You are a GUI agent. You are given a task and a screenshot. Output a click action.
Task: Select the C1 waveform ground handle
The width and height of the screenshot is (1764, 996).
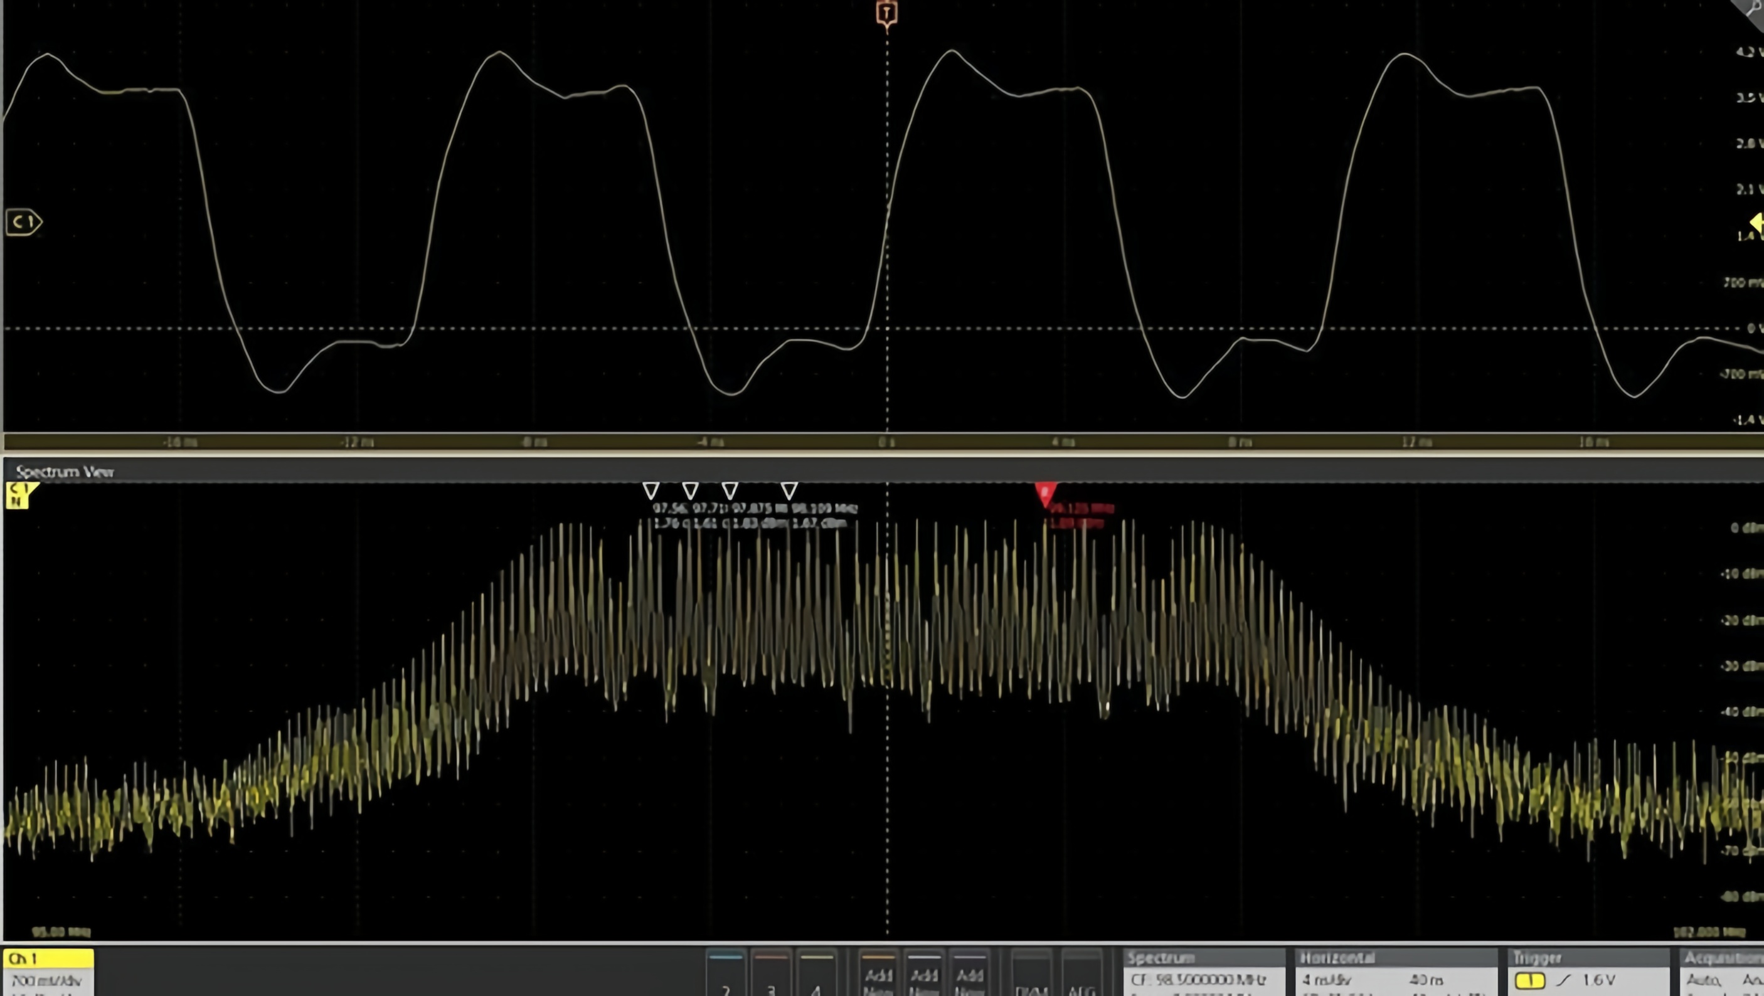click(23, 222)
